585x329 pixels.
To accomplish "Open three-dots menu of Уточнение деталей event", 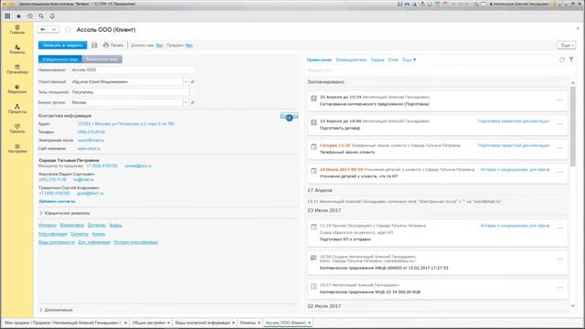I will (559, 173).
